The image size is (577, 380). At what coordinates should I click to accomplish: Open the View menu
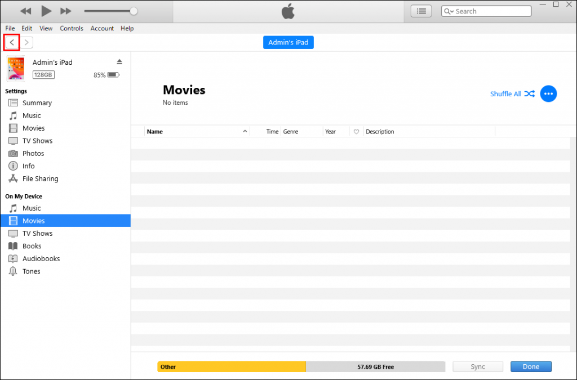(46, 28)
